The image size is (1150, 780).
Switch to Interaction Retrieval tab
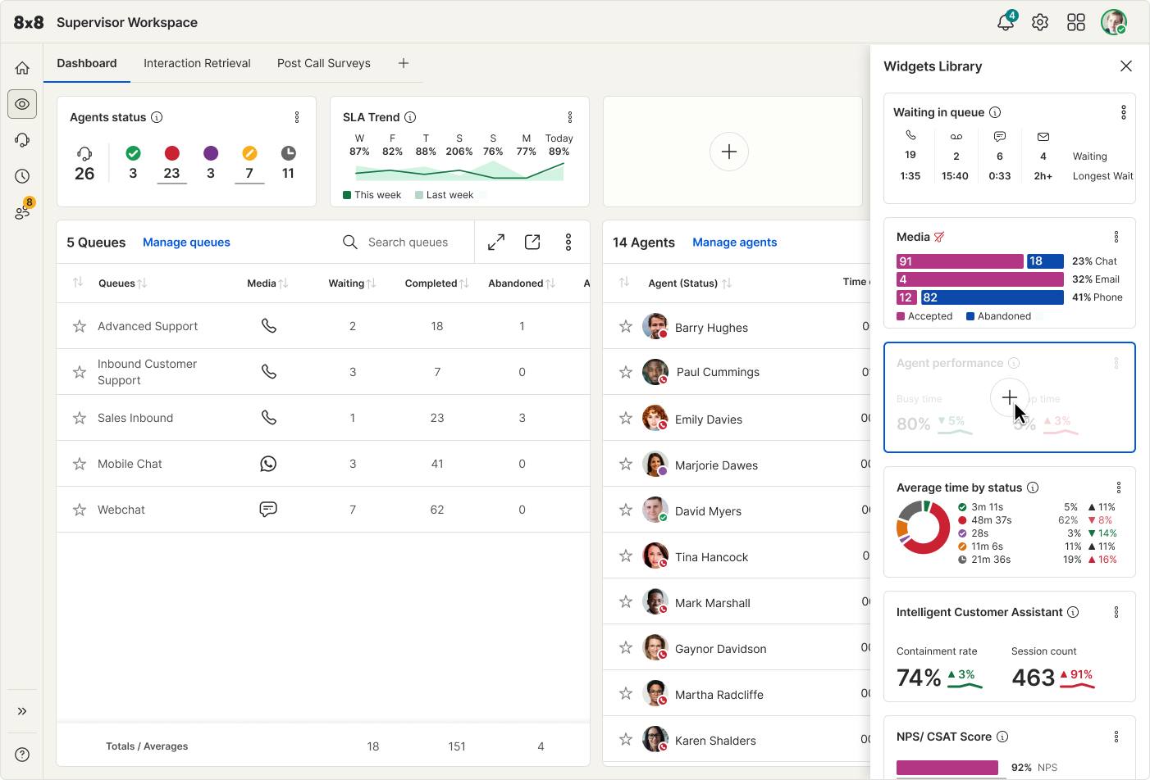pyautogui.click(x=197, y=63)
